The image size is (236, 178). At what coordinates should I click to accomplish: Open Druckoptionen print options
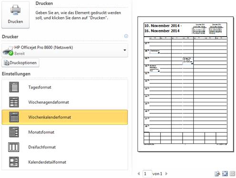(20, 63)
